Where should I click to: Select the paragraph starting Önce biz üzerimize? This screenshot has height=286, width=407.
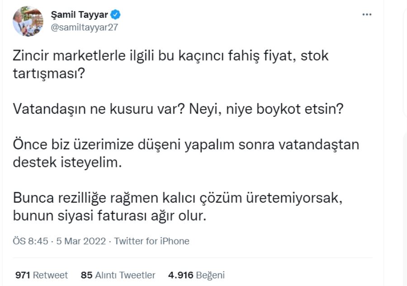(186, 153)
